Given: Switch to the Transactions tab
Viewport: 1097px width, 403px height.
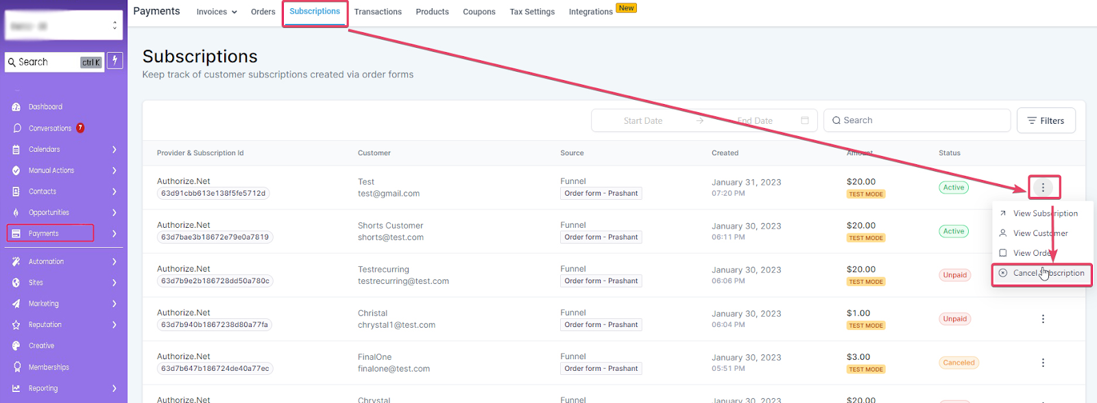Looking at the screenshot, I should pos(378,12).
